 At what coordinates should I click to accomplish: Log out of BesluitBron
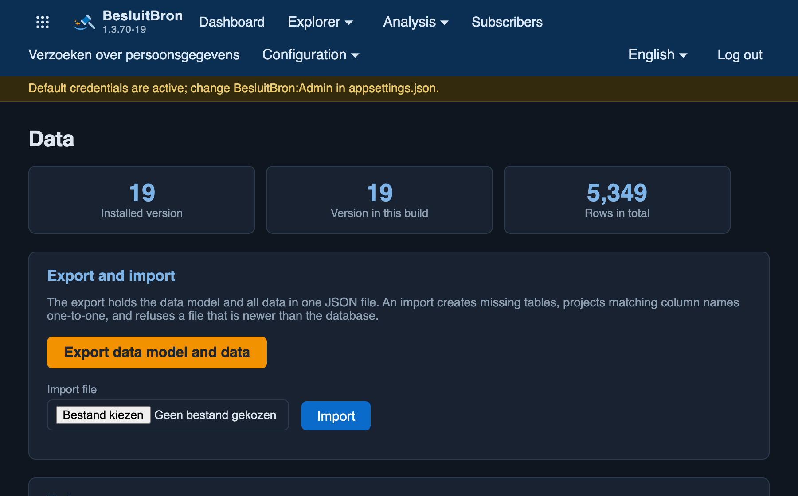pos(740,55)
